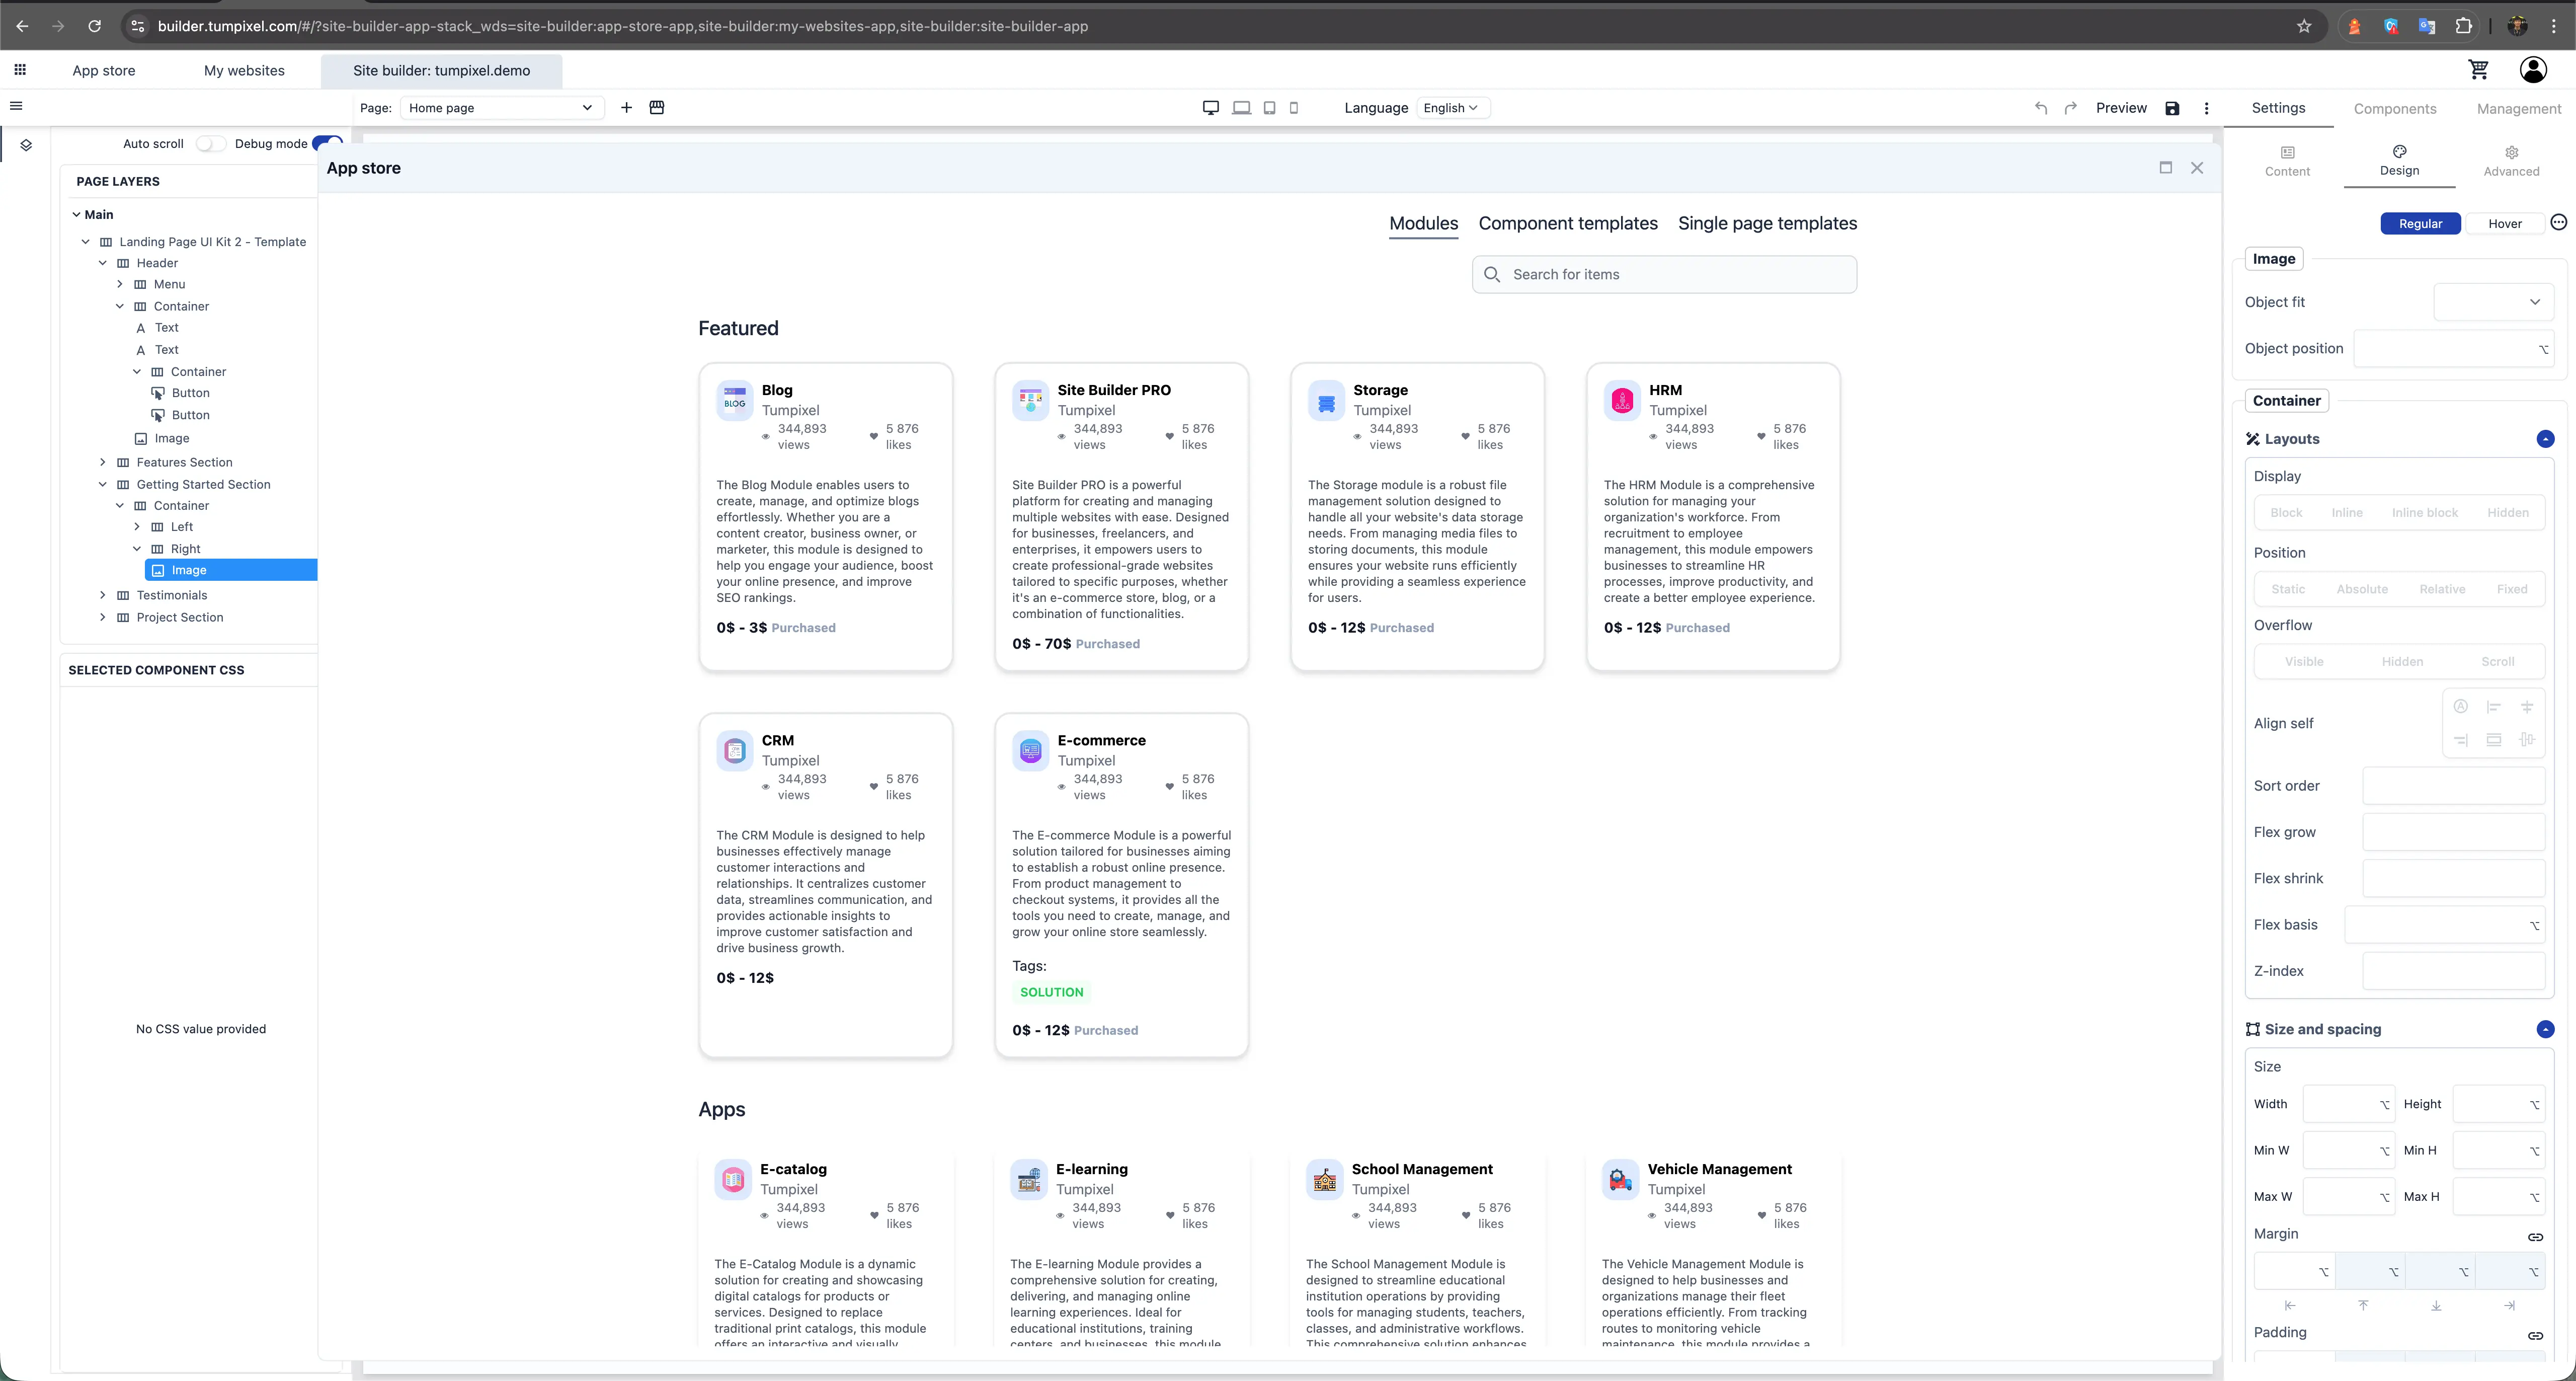Open the Object fit dropdown
Screen dimensions: 2576x1381
(2493, 301)
